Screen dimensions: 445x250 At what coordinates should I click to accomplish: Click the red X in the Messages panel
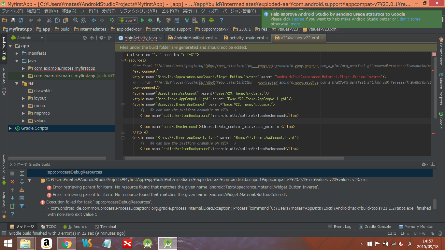[12, 182]
